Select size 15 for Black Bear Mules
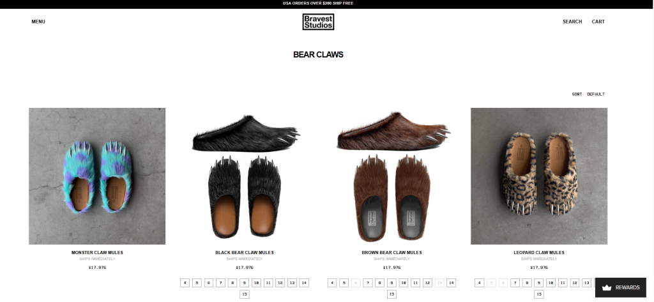 point(245,294)
